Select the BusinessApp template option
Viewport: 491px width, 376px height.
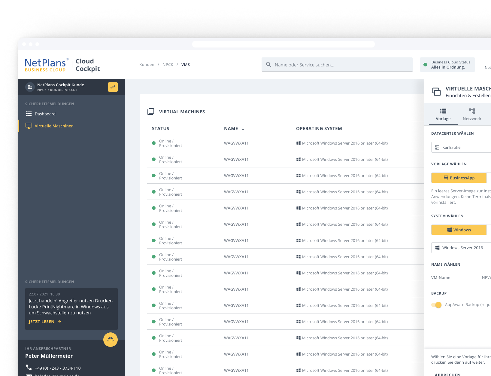459,178
